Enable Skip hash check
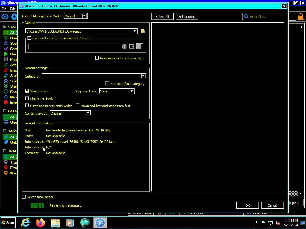This screenshot has width=306, height=229. (27, 98)
